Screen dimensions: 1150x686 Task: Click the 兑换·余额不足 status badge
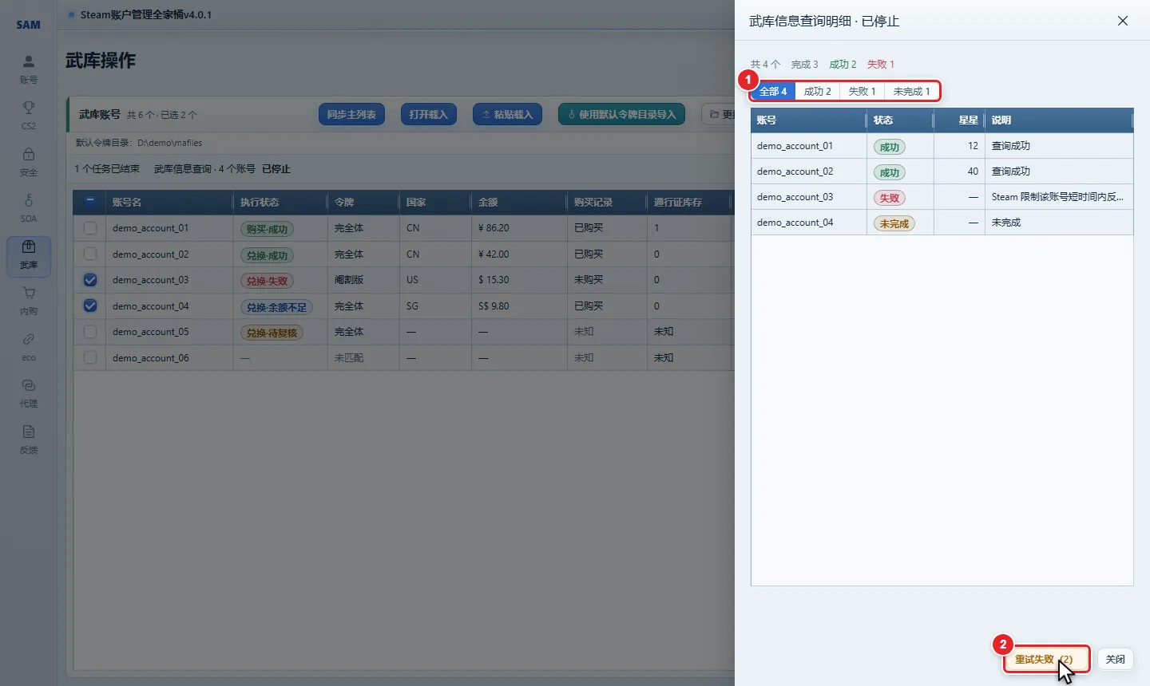pyautogui.click(x=276, y=307)
